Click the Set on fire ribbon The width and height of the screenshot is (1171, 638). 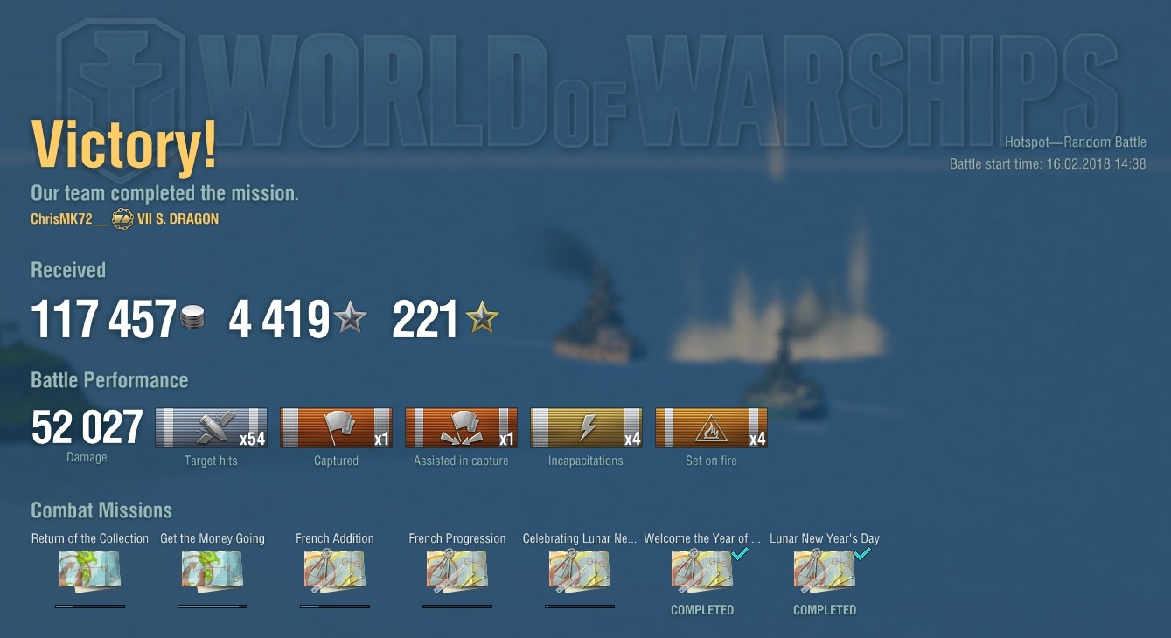(x=711, y=428)
